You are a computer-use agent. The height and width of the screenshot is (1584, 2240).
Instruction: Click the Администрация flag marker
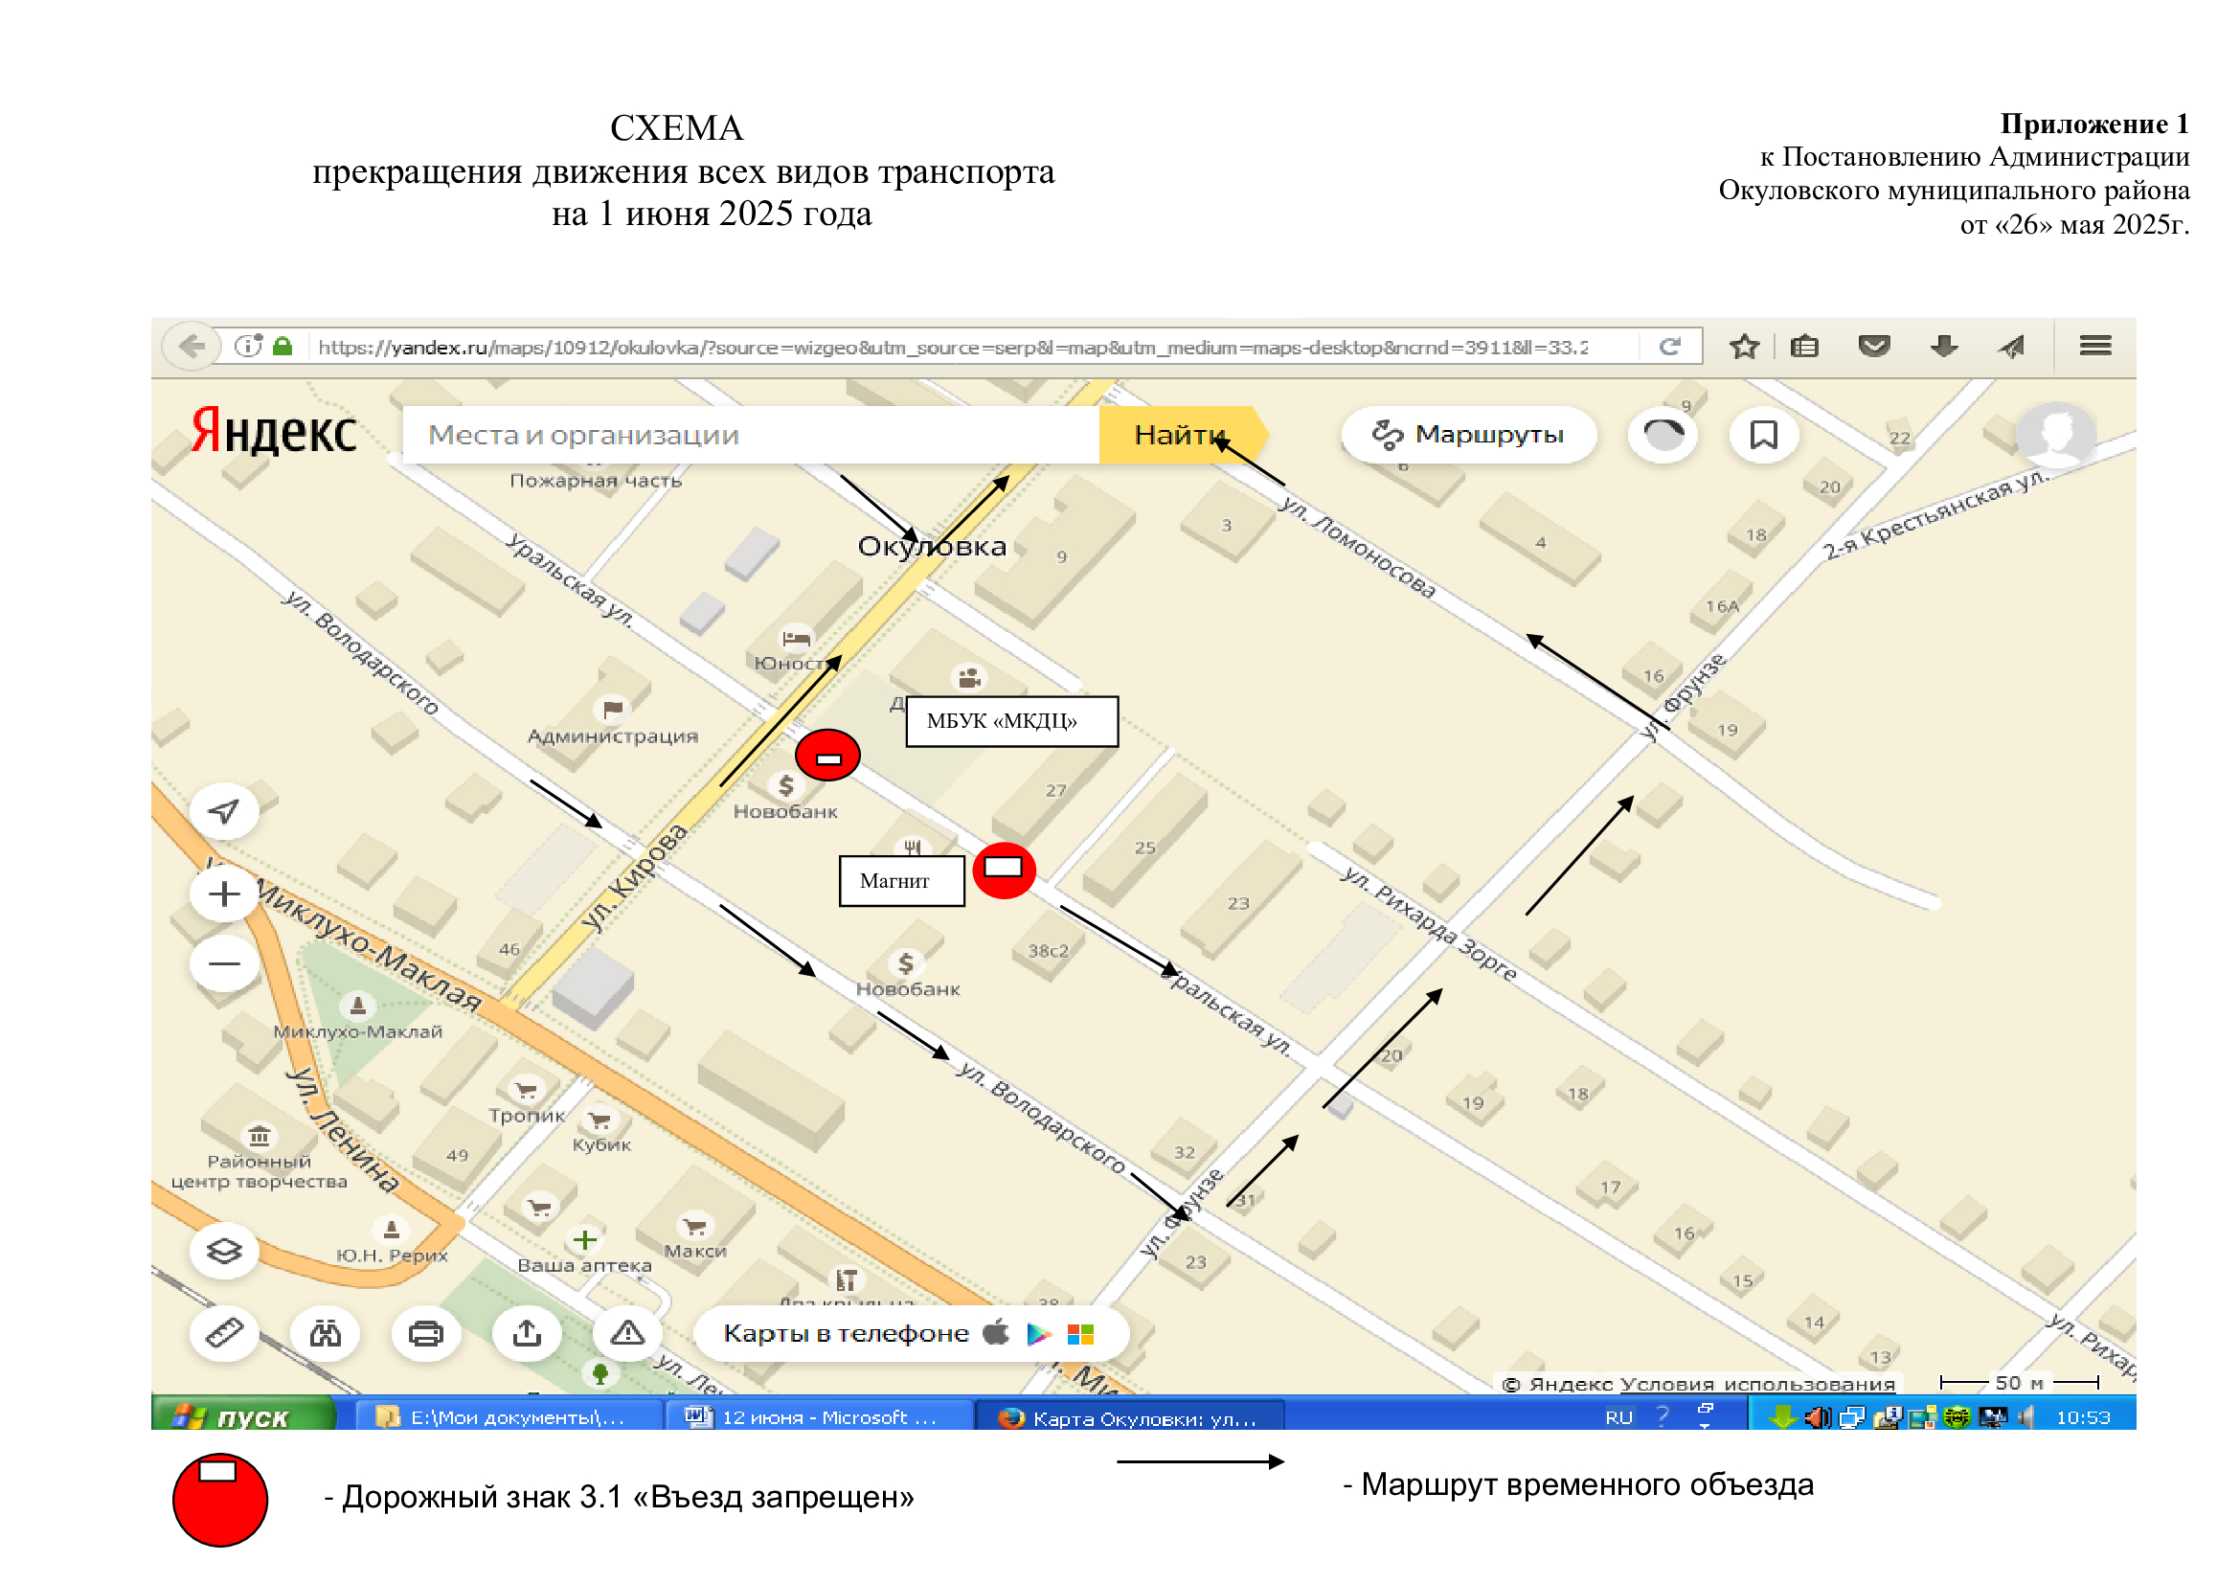pos(613,709)
